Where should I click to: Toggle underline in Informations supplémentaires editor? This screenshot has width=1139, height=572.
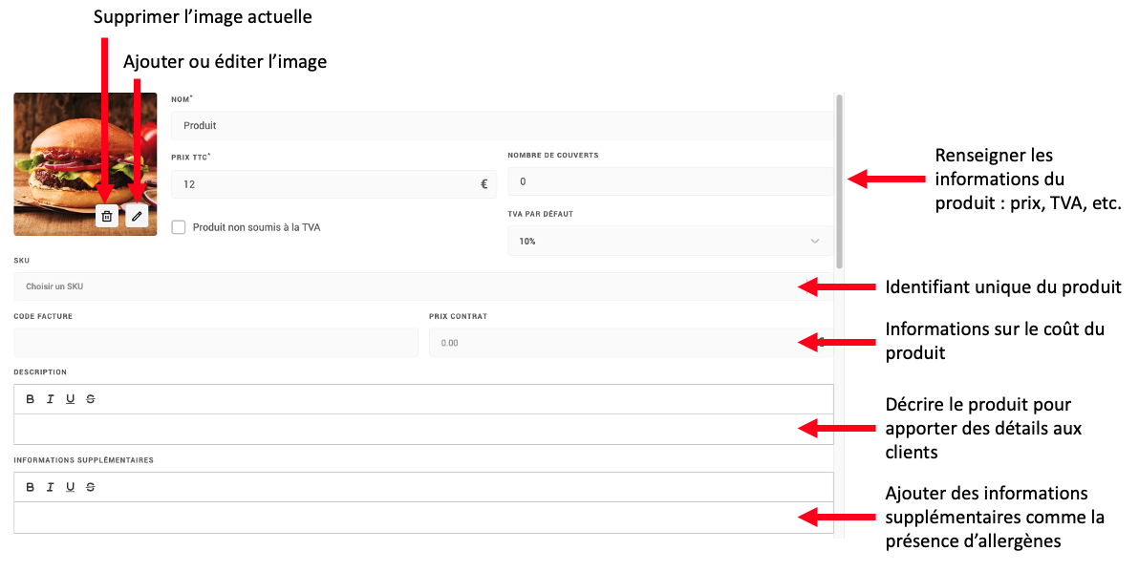click(71, 487)
